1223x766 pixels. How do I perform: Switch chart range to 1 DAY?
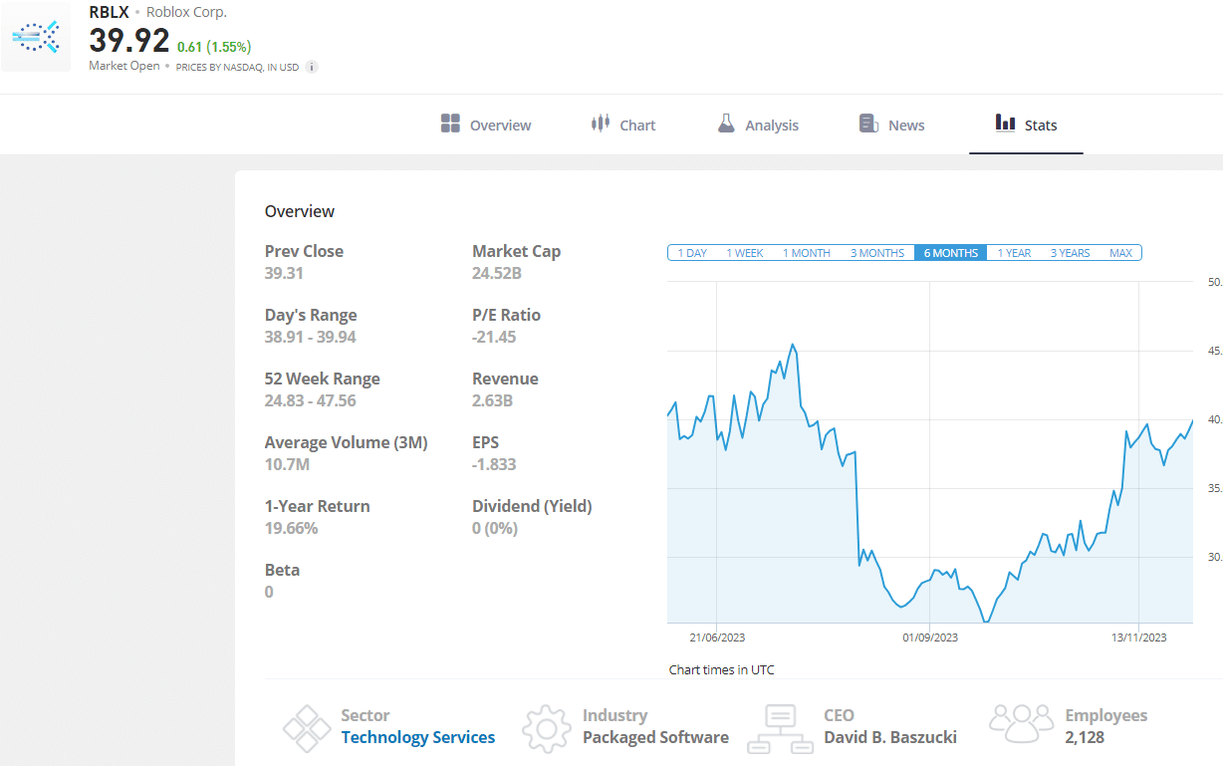click(x=691, y=252)
